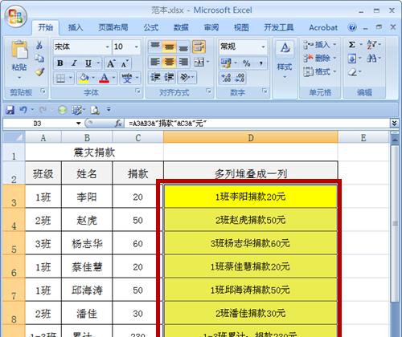Viewport: 402px width, 337px height.
Task: Increase font size with Grow Font icon
Action: [110, 63]
